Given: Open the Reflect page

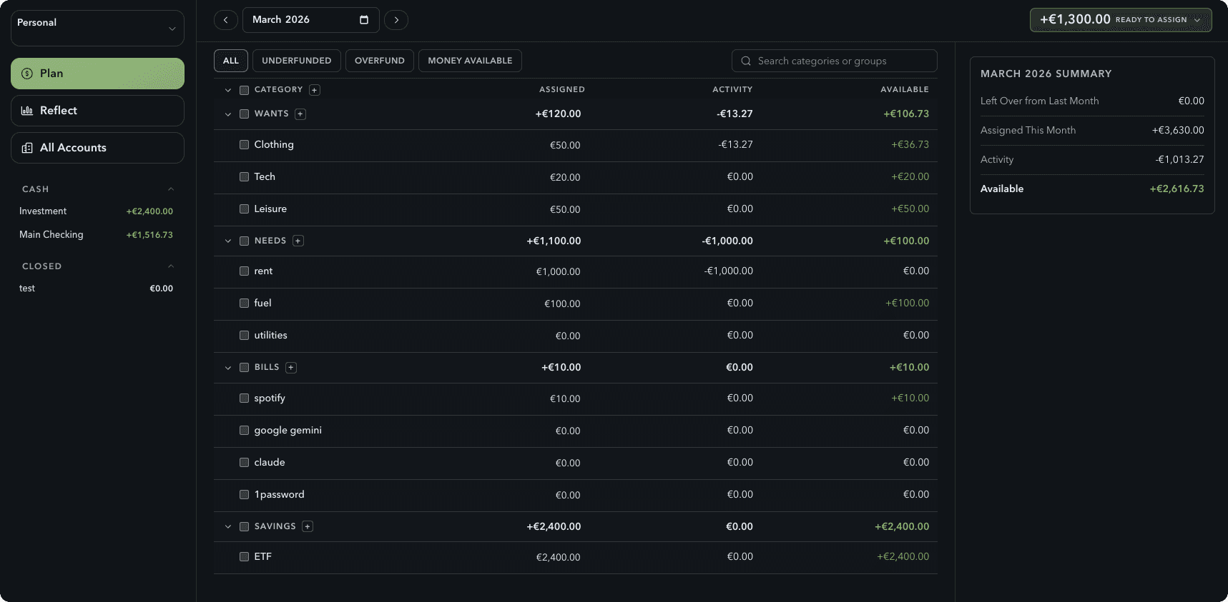Looking at the screenshot, I should pyautogui.click(x=97, y=111).
